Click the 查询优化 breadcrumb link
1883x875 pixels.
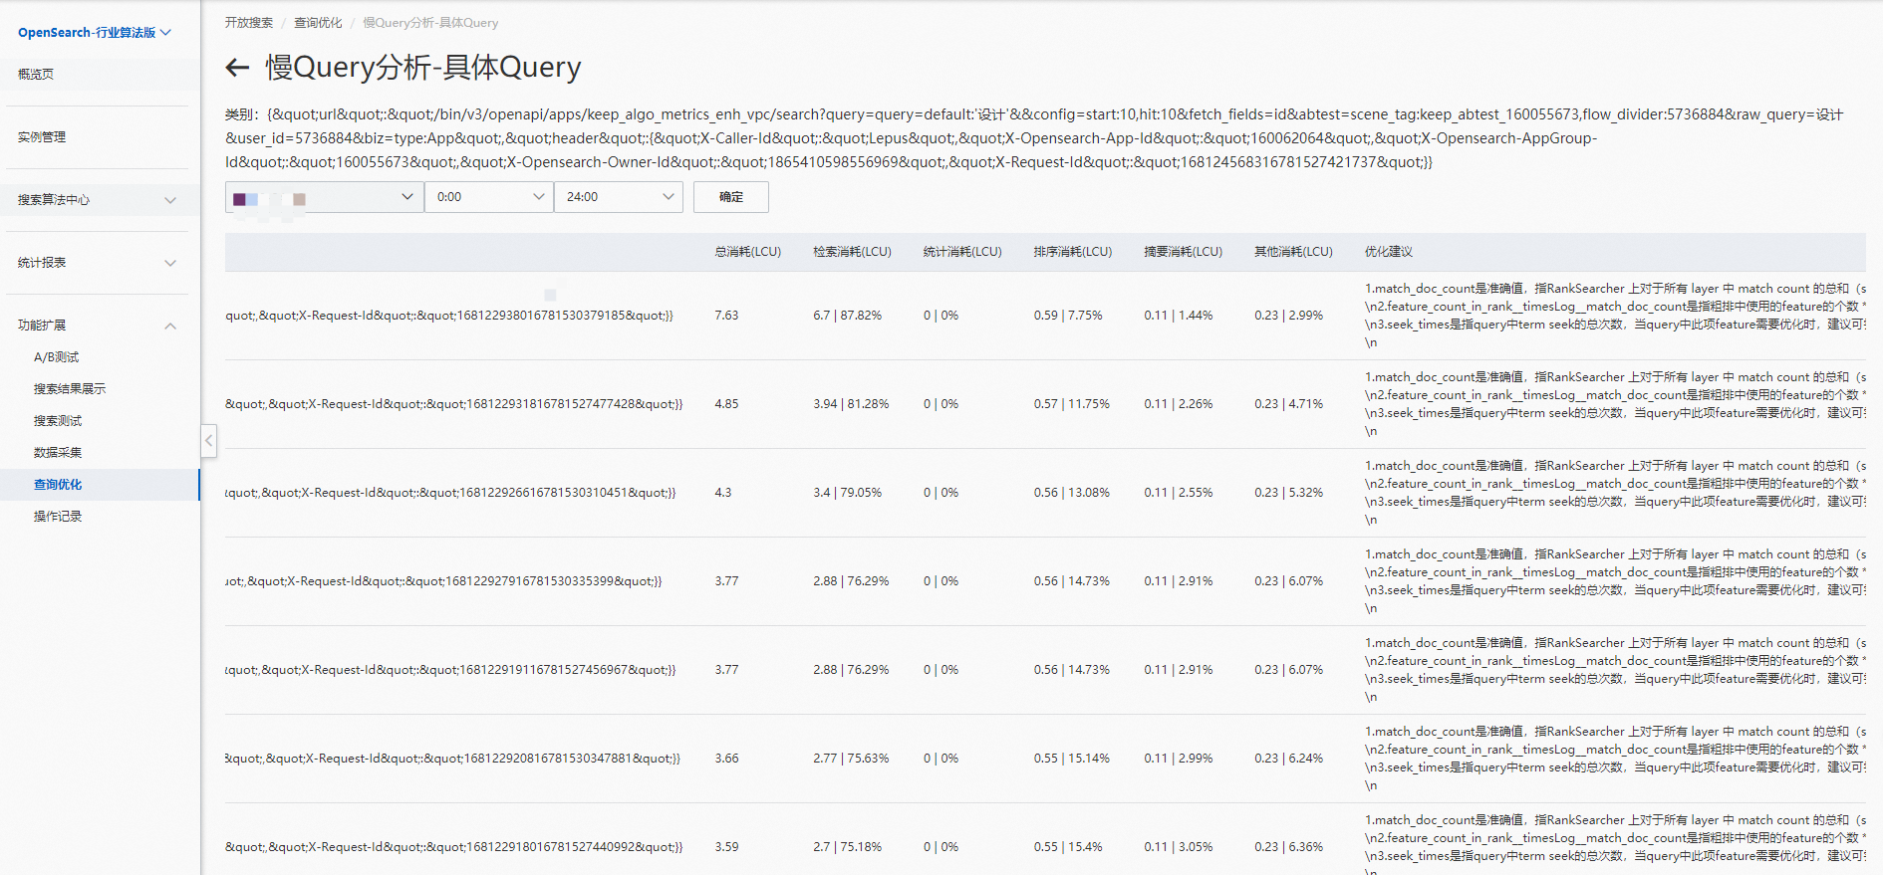click(318, 23)
